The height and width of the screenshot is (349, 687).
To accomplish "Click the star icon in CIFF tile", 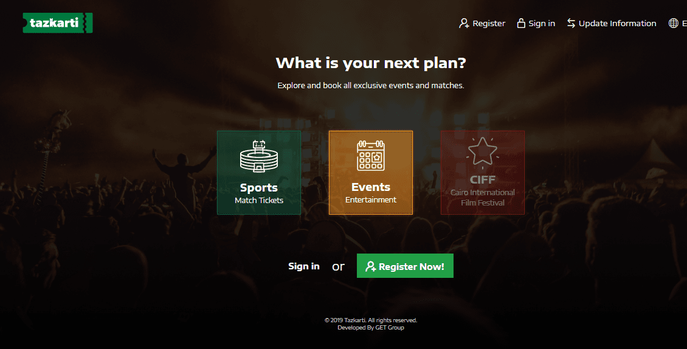I will 482,153.
